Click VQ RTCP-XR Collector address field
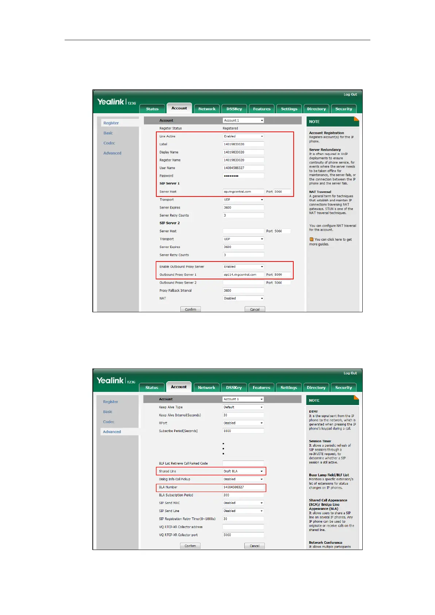This screenshot has width=435, height=615. [243, 527]
